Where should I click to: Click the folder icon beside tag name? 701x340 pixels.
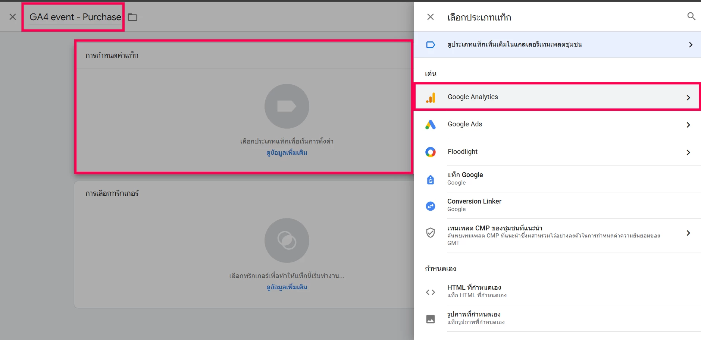coord(132,17)
